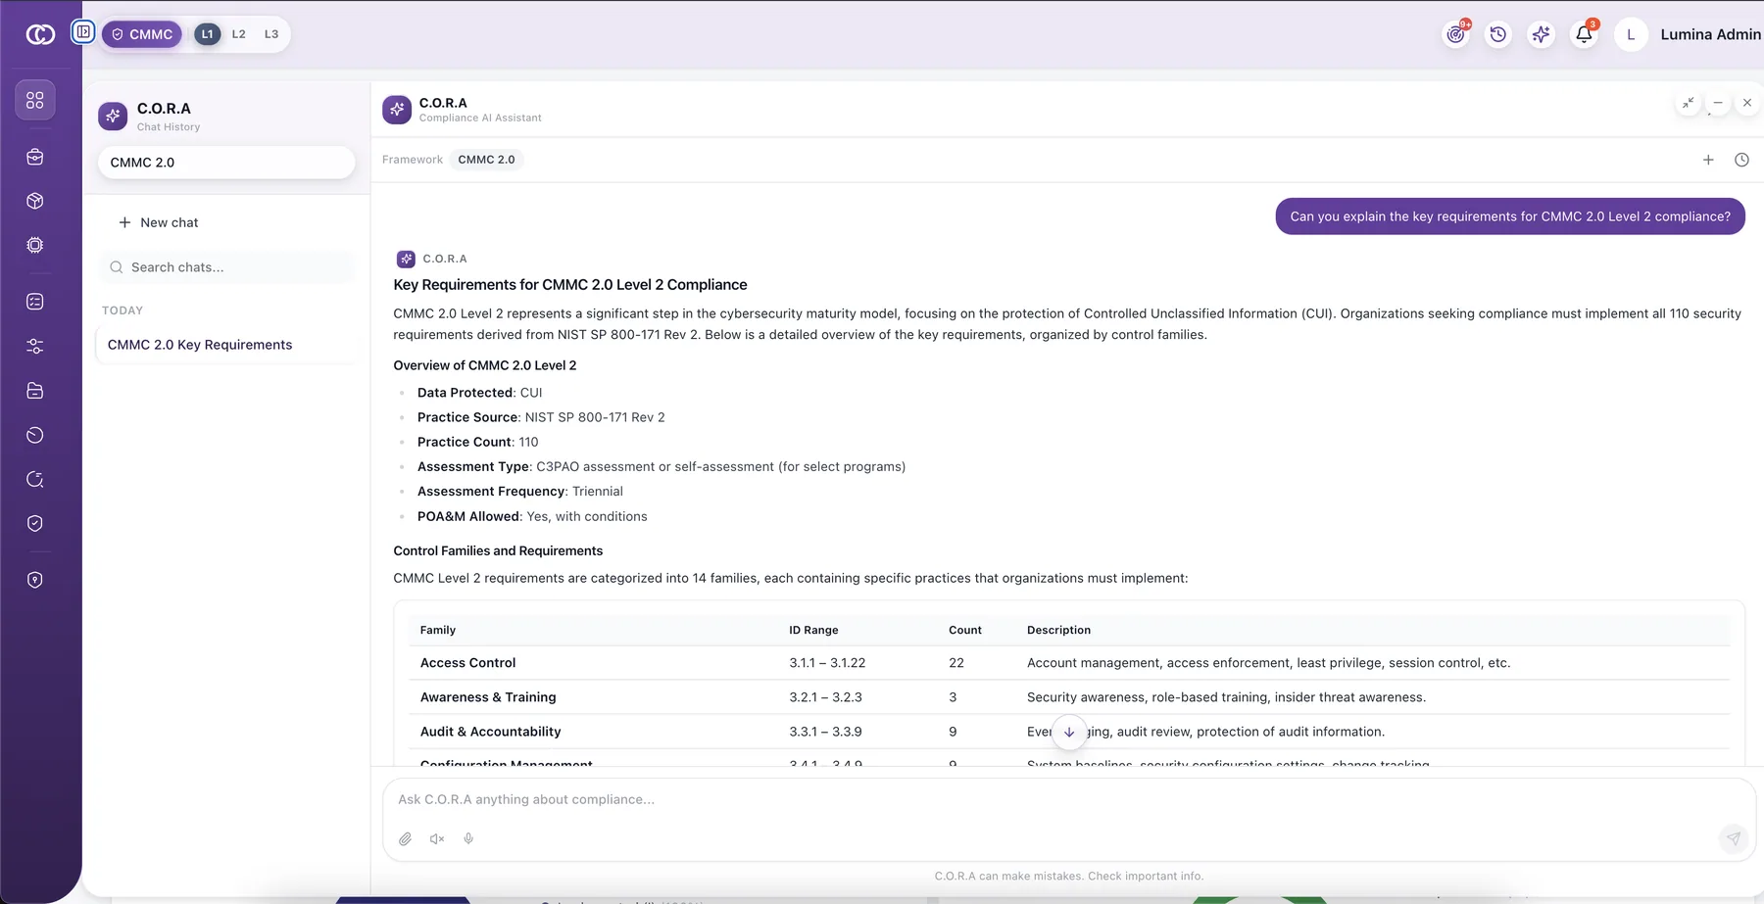Open the search analysis icon in sidebar
The height and width of the screenshot is (904, 1764).
point(35,479)
